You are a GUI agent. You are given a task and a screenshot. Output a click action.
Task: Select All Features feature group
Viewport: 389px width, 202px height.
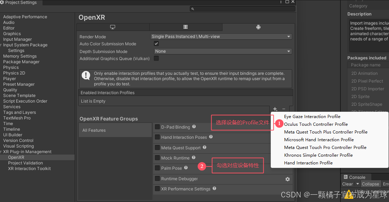115,130
